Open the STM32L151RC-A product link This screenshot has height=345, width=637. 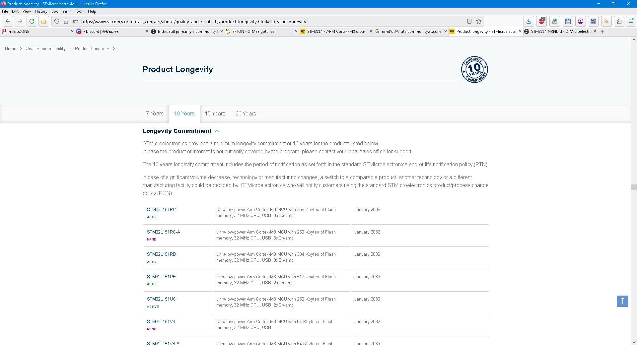[x=164, y=232]
